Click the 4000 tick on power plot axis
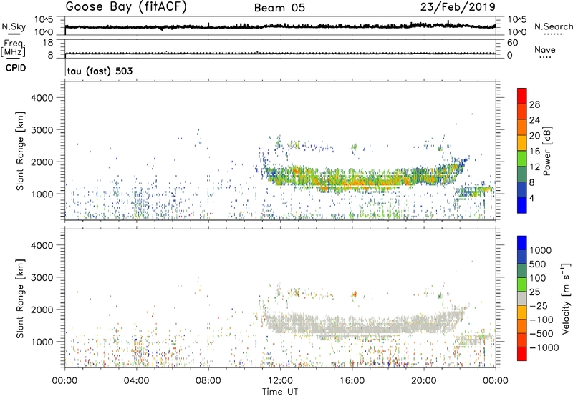 click(x=42, y=98)
